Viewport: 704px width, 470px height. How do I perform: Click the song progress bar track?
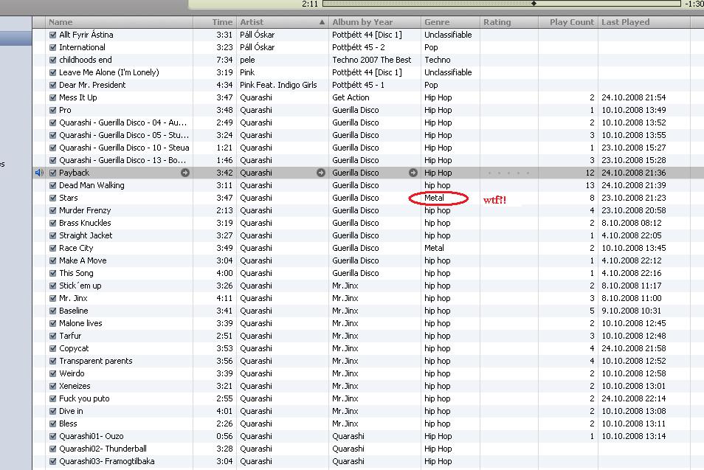point(502,3)
